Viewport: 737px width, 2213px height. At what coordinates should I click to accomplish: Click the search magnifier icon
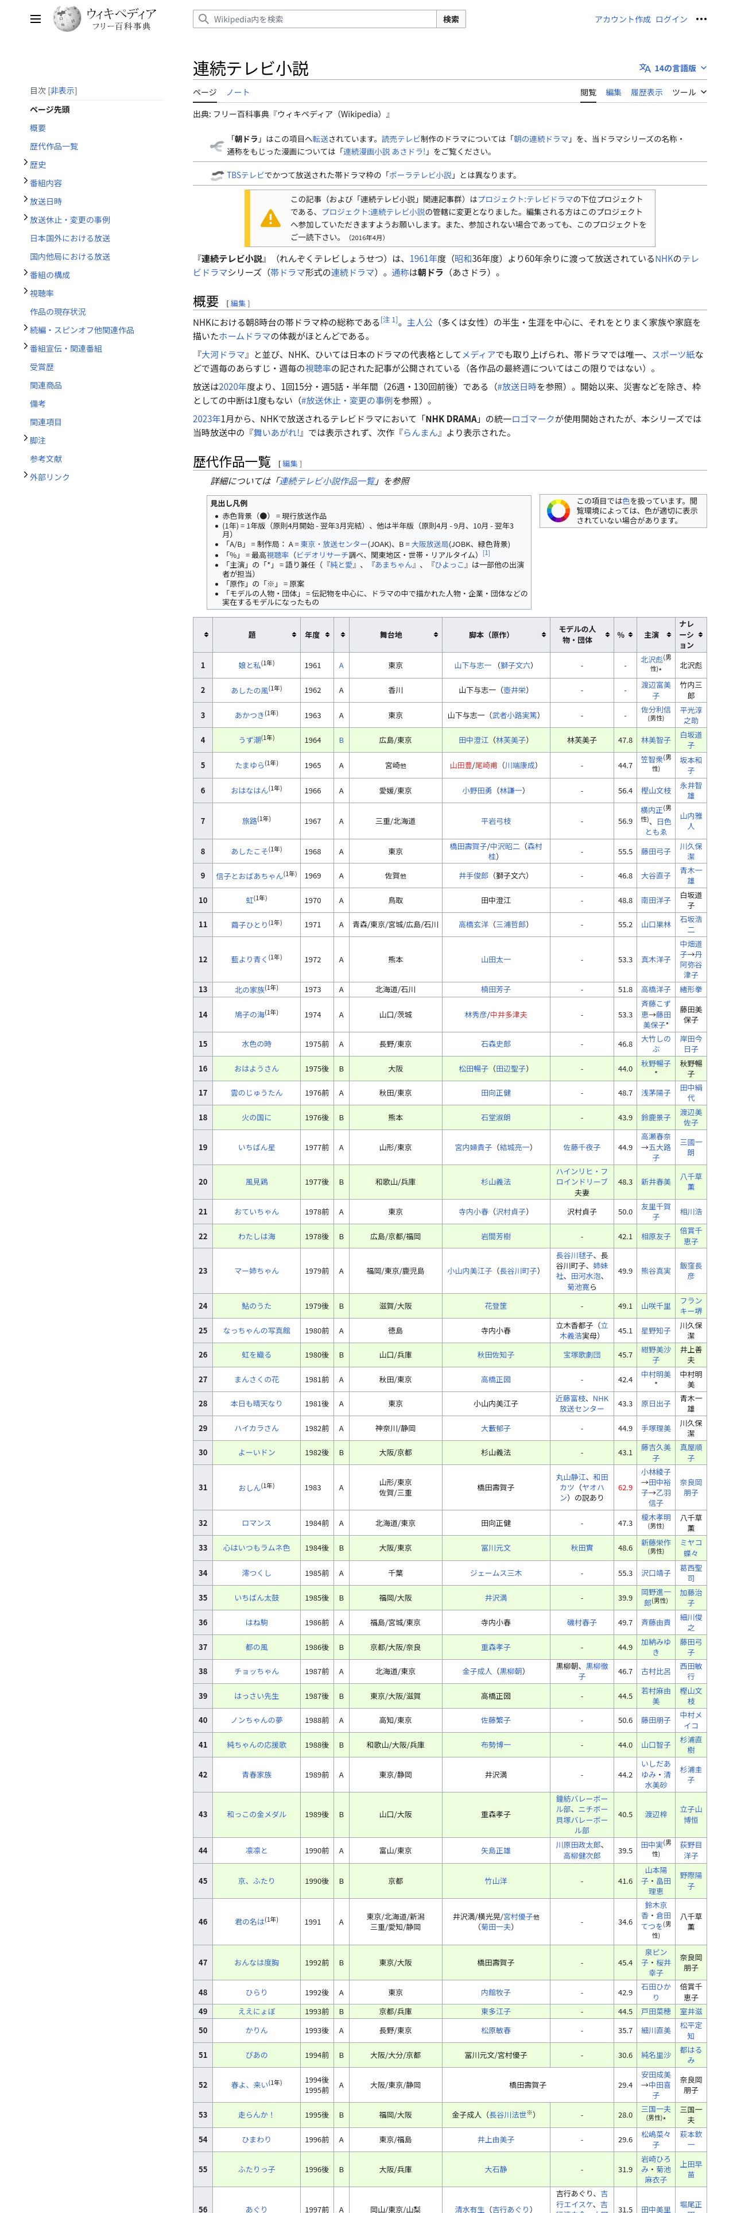[x=203, y=19]
